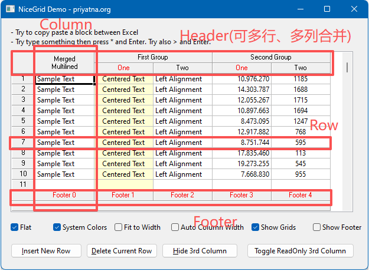This screenshot has height=271, width=369.
Task: Click the cell with value 19.273.255
Action: point(241,164)
